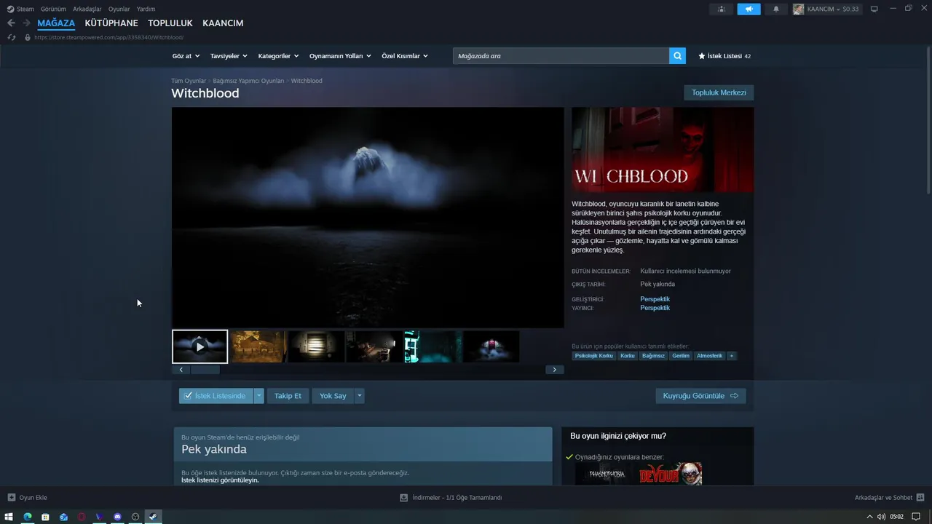This screenshot has height=524, width=932.
Task: Go back with the left arrow navigation icon
Action: pyautogui.click(x=11, y=23)
